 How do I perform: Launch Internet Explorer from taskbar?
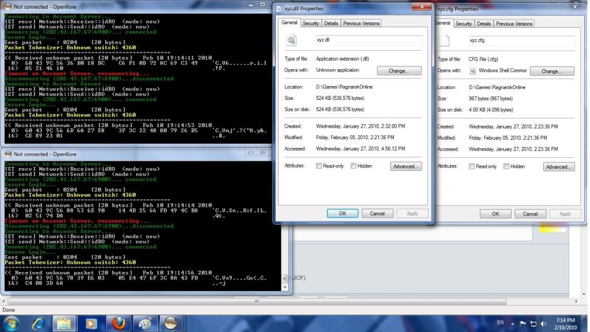click(39, 323)
